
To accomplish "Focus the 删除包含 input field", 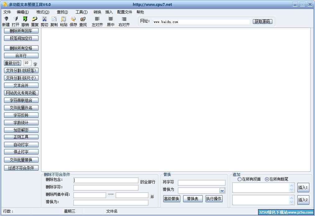I will [x=106, y=180].
